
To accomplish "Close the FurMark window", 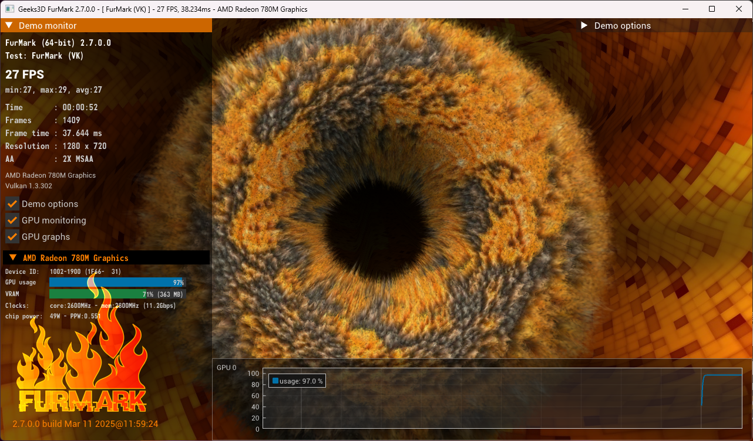I will 739,9.
